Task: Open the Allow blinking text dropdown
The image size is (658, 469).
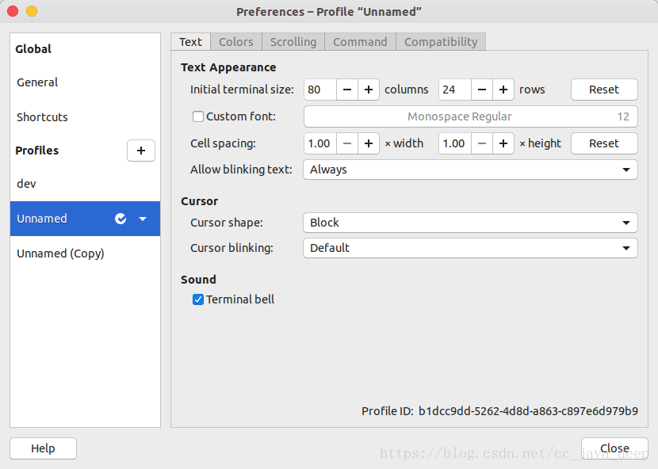Action: click(x=470, y=169)
